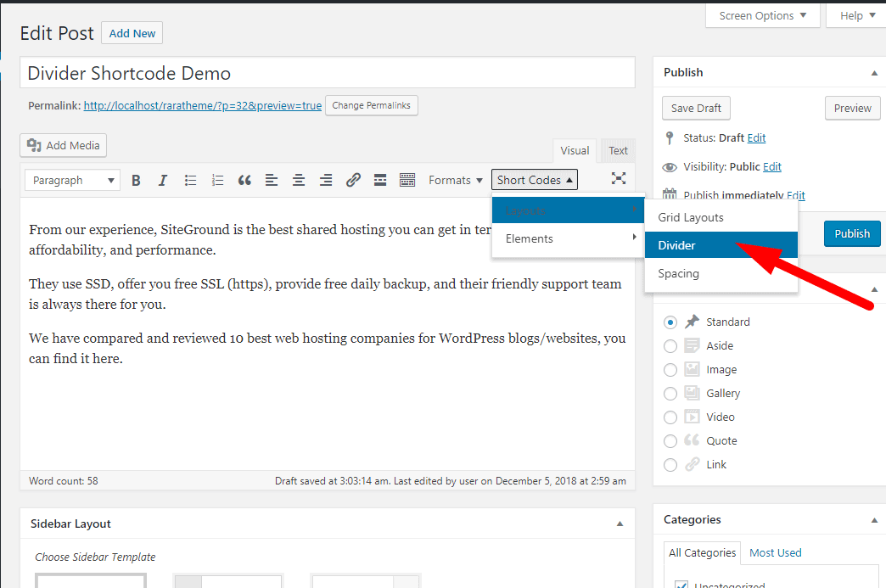Collapse the Sidebar Layout panel
Image resolution: width=886 pixels, height=588 pixels.
[620, 524]
